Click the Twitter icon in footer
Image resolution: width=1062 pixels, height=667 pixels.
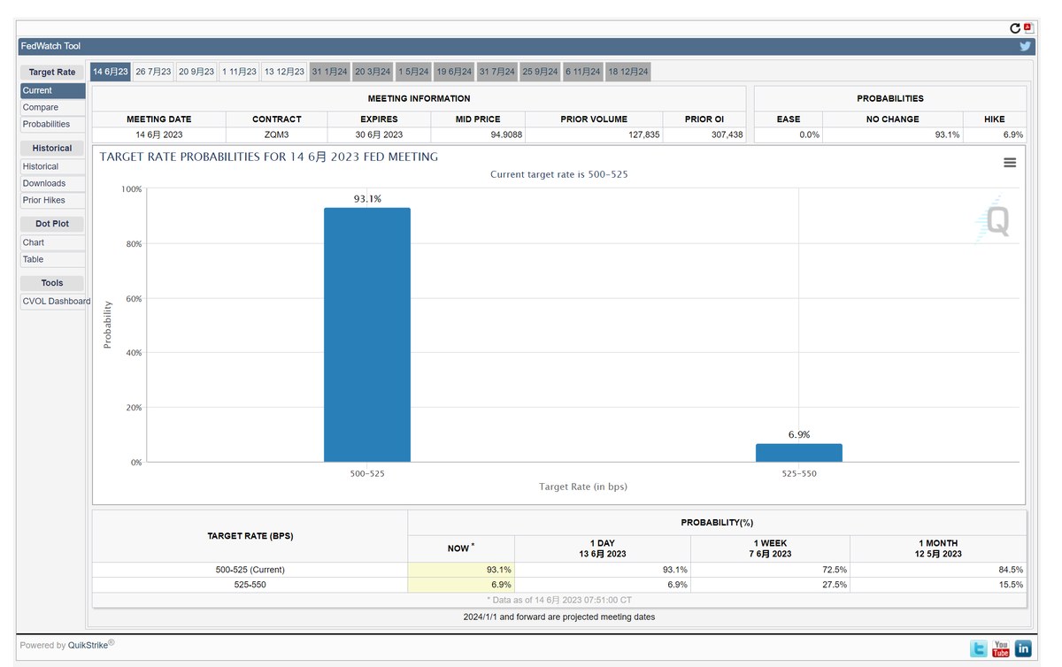(978, 648)
